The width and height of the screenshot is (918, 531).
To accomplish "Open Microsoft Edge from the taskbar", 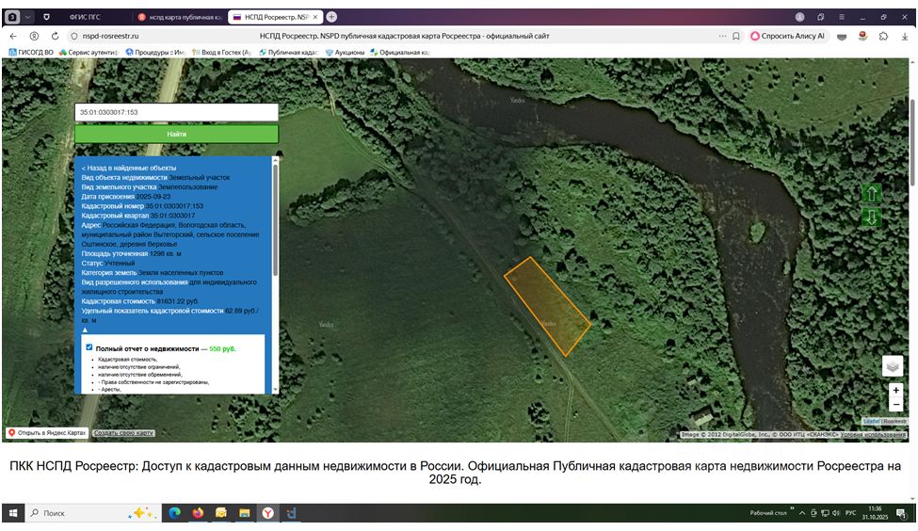I will point(174,513).
